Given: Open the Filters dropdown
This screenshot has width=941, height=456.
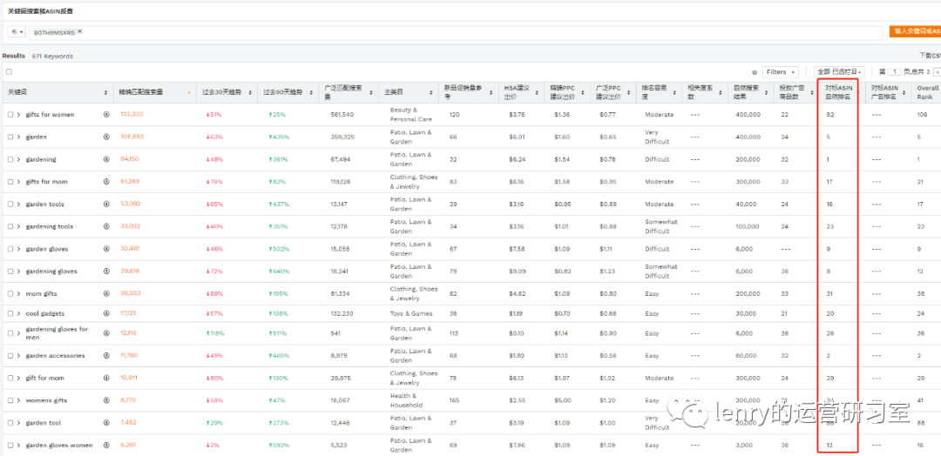Looking at the screenshot, I should coord(781,72).
